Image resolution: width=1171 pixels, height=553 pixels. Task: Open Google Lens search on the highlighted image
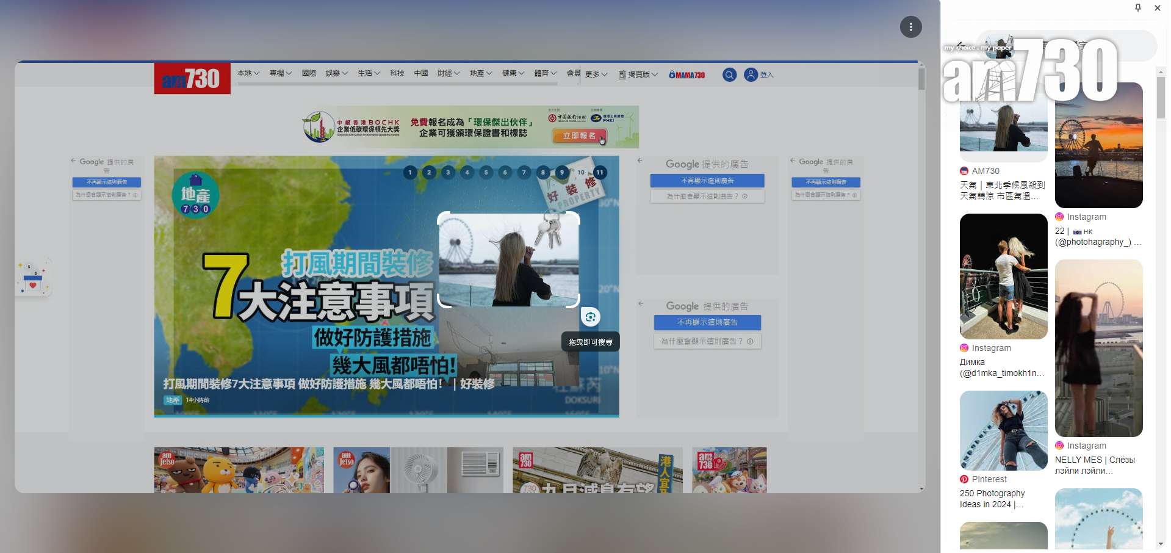click(590, 317)
